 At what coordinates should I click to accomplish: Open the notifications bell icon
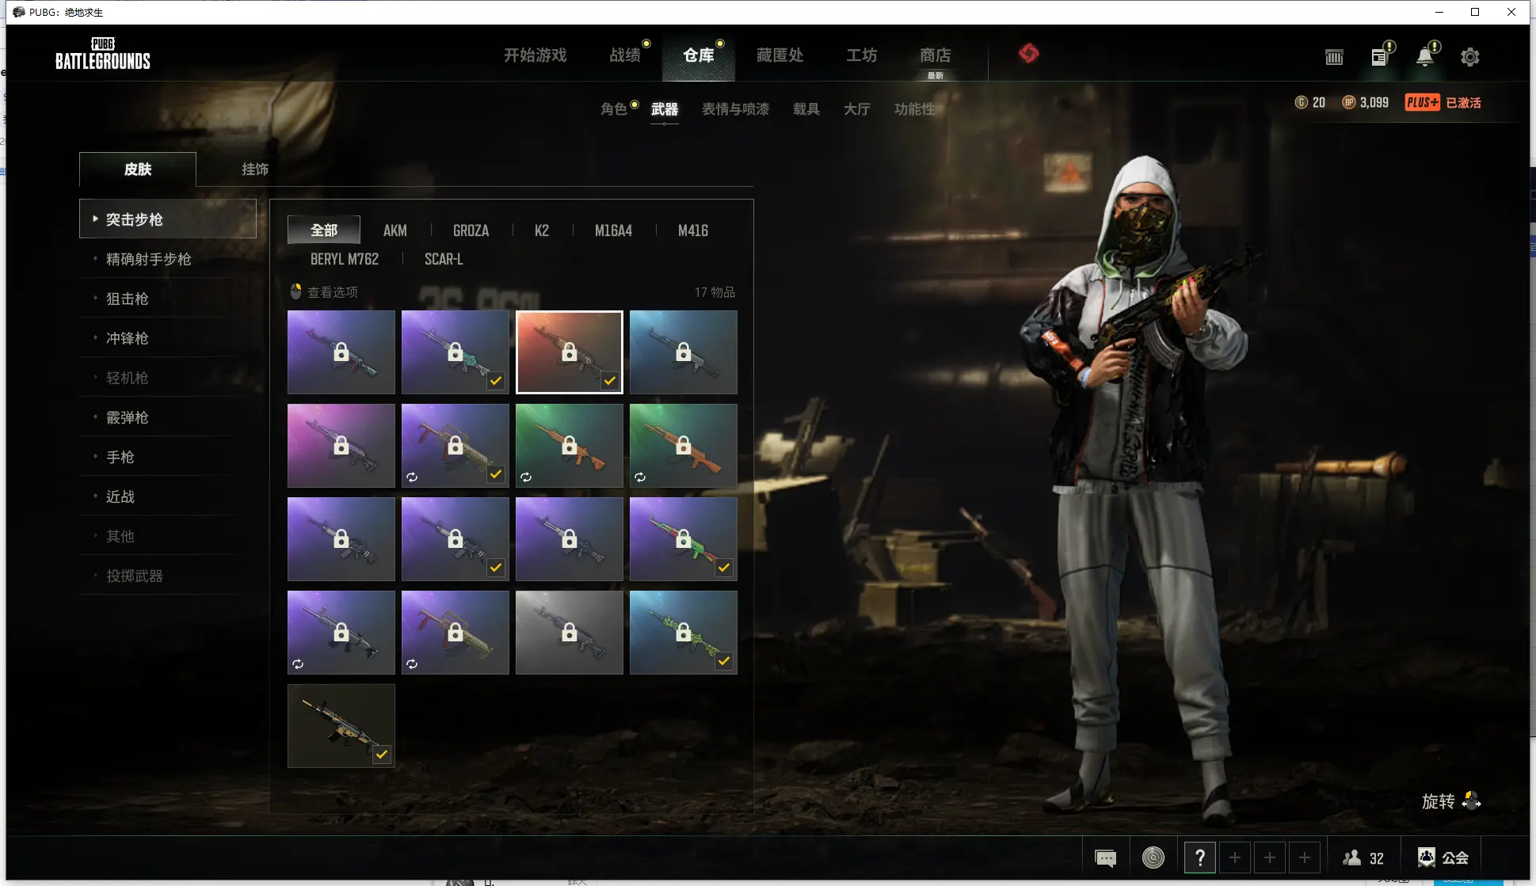point(1425,57)
